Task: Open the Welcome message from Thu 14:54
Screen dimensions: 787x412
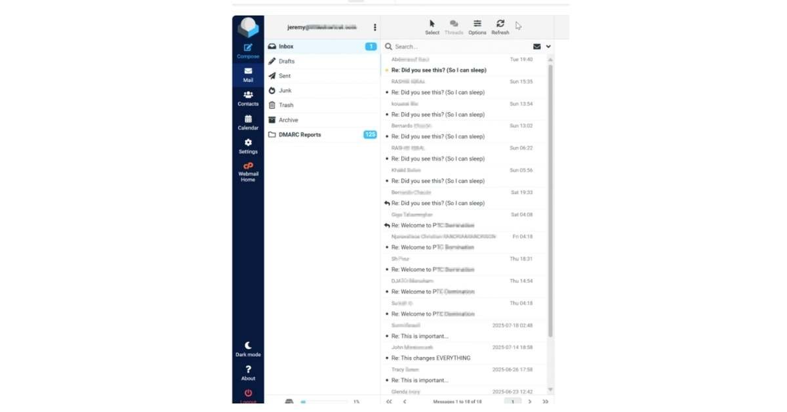Action: (x=462, y=287)
